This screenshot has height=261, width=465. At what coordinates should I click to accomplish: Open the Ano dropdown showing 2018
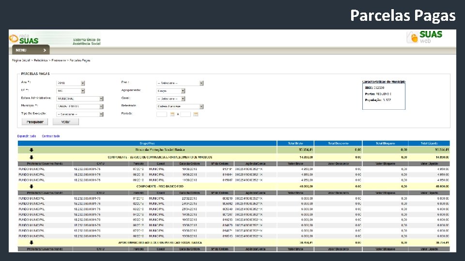(71, 83)
